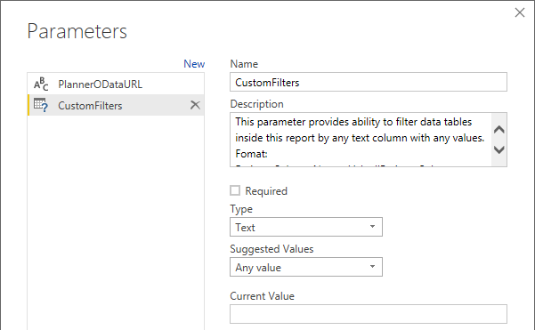This screenshot has width=535, height=330.
Task: Click the table query icon beside CustomFilters
Action: coord(41,105)
